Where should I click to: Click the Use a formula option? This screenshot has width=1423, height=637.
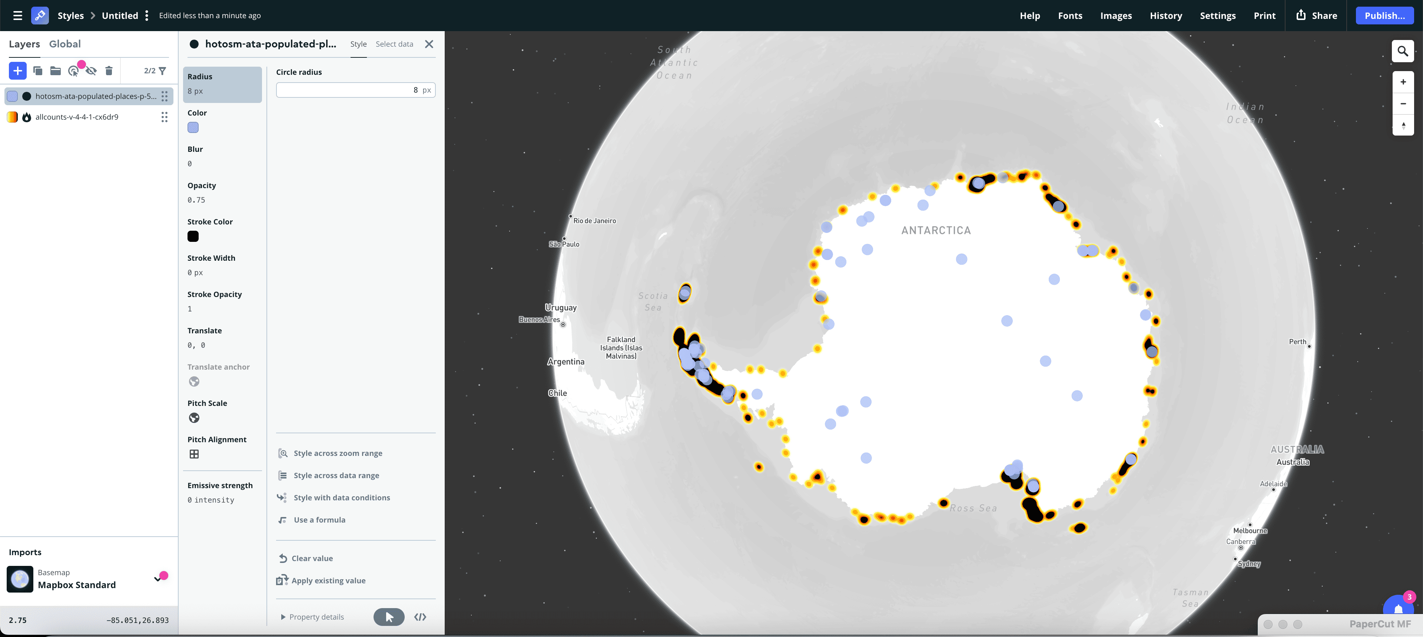[x=319, y=520]
